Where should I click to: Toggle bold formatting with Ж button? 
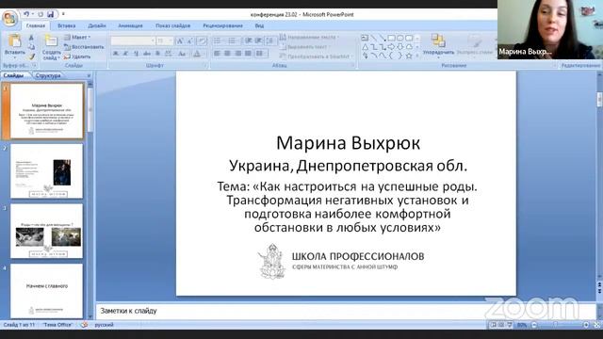coord(115,54)
